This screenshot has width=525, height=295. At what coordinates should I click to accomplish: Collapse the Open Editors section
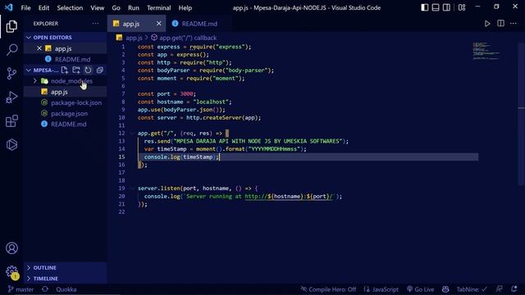[29, 38]
